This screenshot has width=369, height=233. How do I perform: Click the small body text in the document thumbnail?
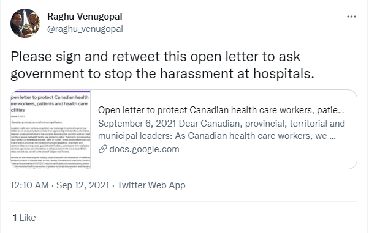click(x=51, y=145)
